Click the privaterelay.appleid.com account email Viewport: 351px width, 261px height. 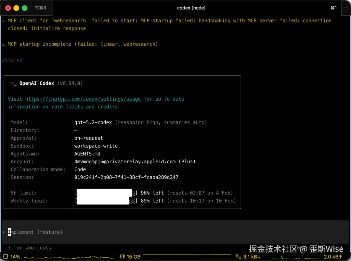[x=125, y=161]
